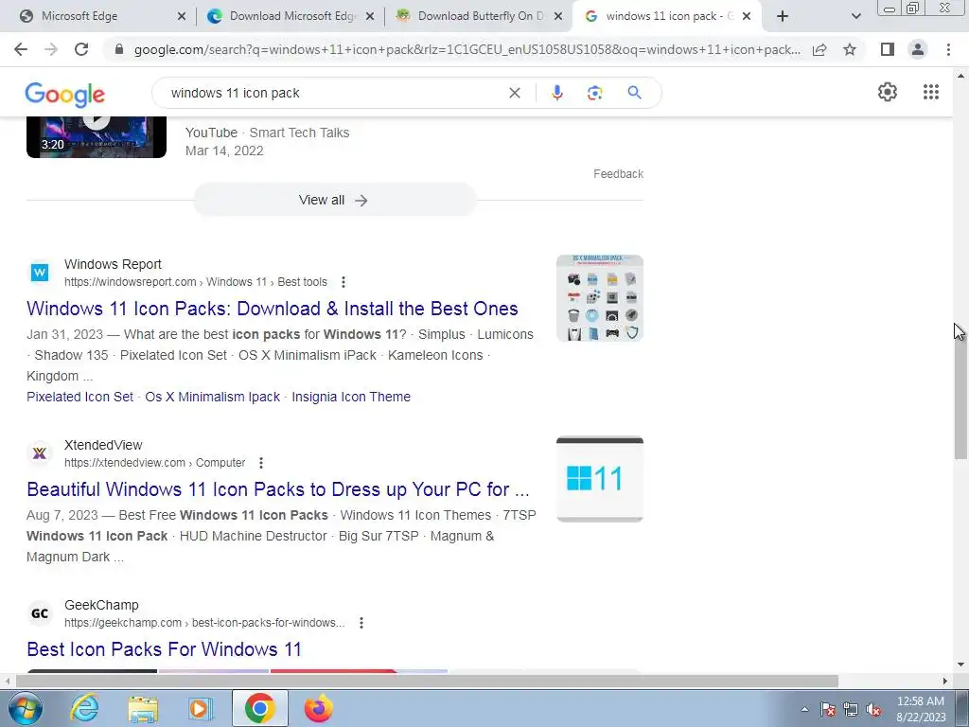Submit search with magnifier icon
This screenshot has height=727, width=969.
[634, 93]
